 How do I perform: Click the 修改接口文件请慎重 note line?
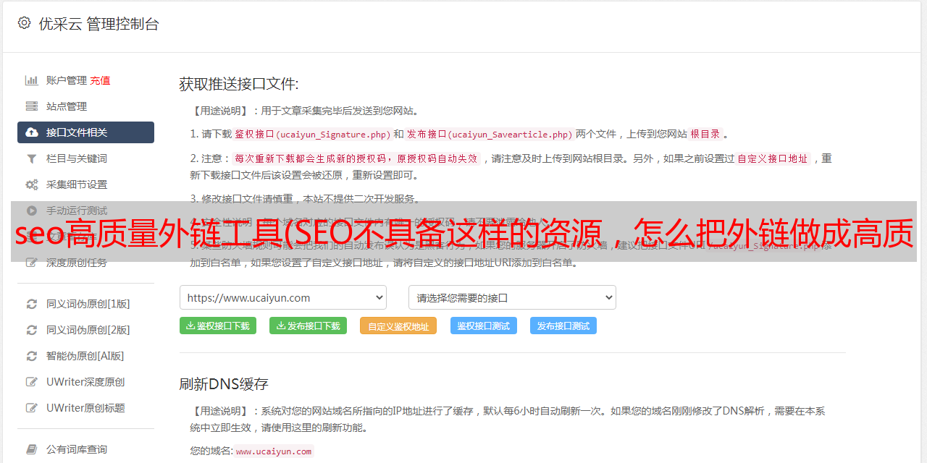pos(305,199)
